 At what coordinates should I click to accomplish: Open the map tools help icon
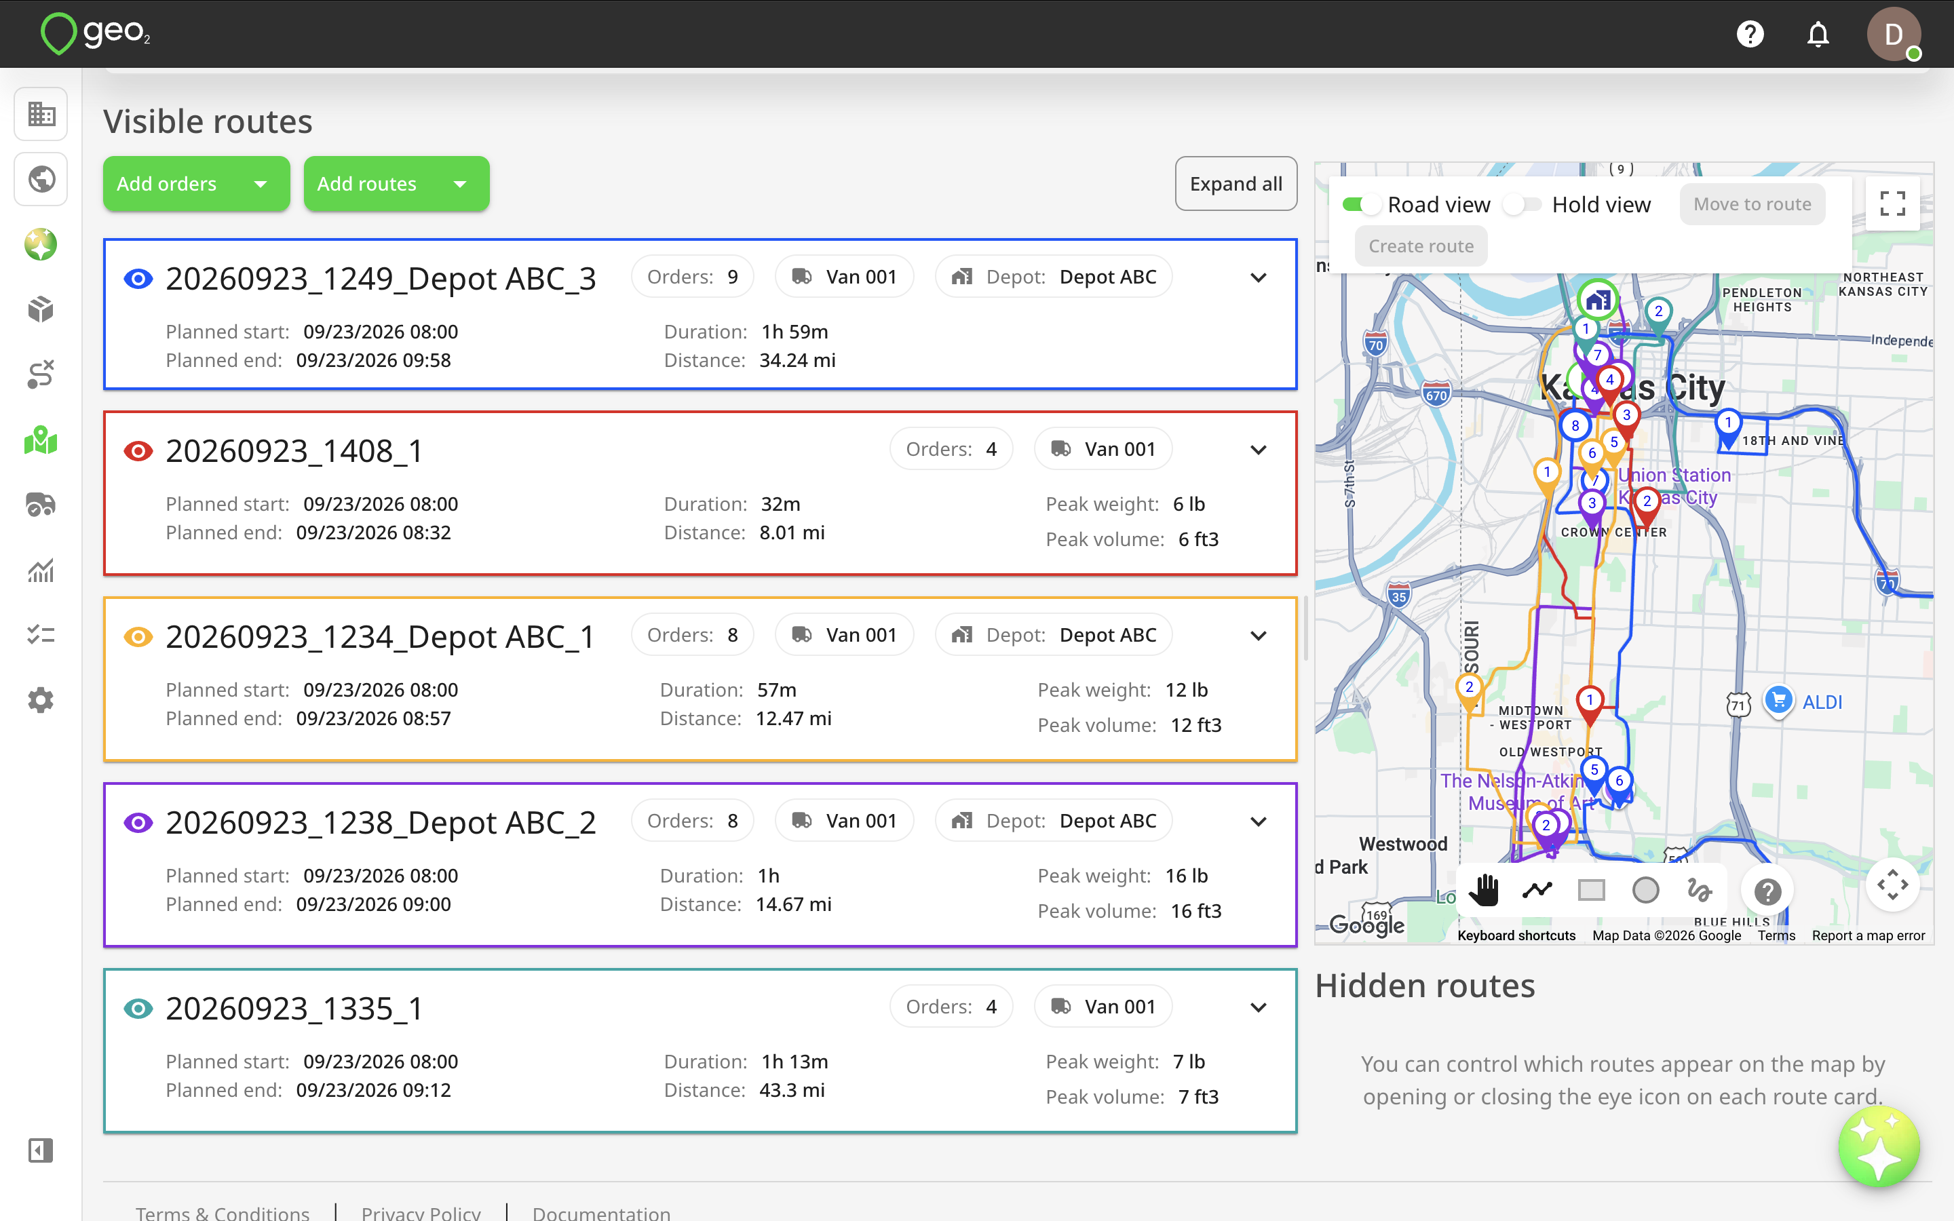point(1767,891)
